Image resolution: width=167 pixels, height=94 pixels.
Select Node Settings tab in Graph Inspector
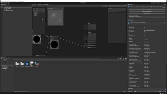tap(111, 12)
